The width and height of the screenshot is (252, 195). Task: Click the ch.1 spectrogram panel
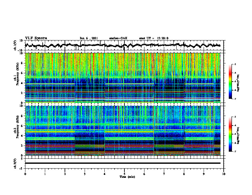pyautogui.click(x=122, y=78)
